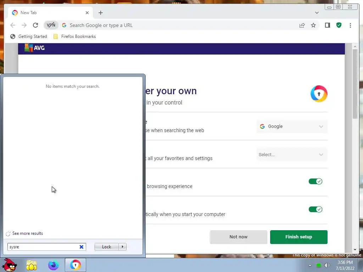
Task: Click the Finish setup button
Action: (x=298, y=237)
